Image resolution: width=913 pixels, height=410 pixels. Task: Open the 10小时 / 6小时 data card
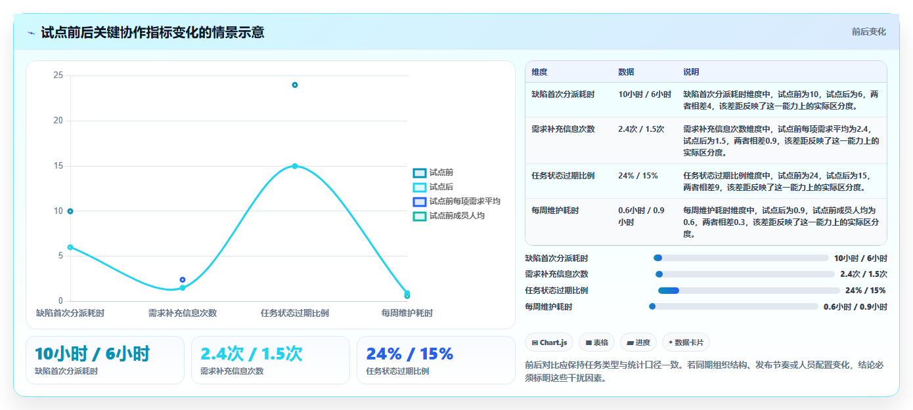pyautogui.click(x=105, y=360)
